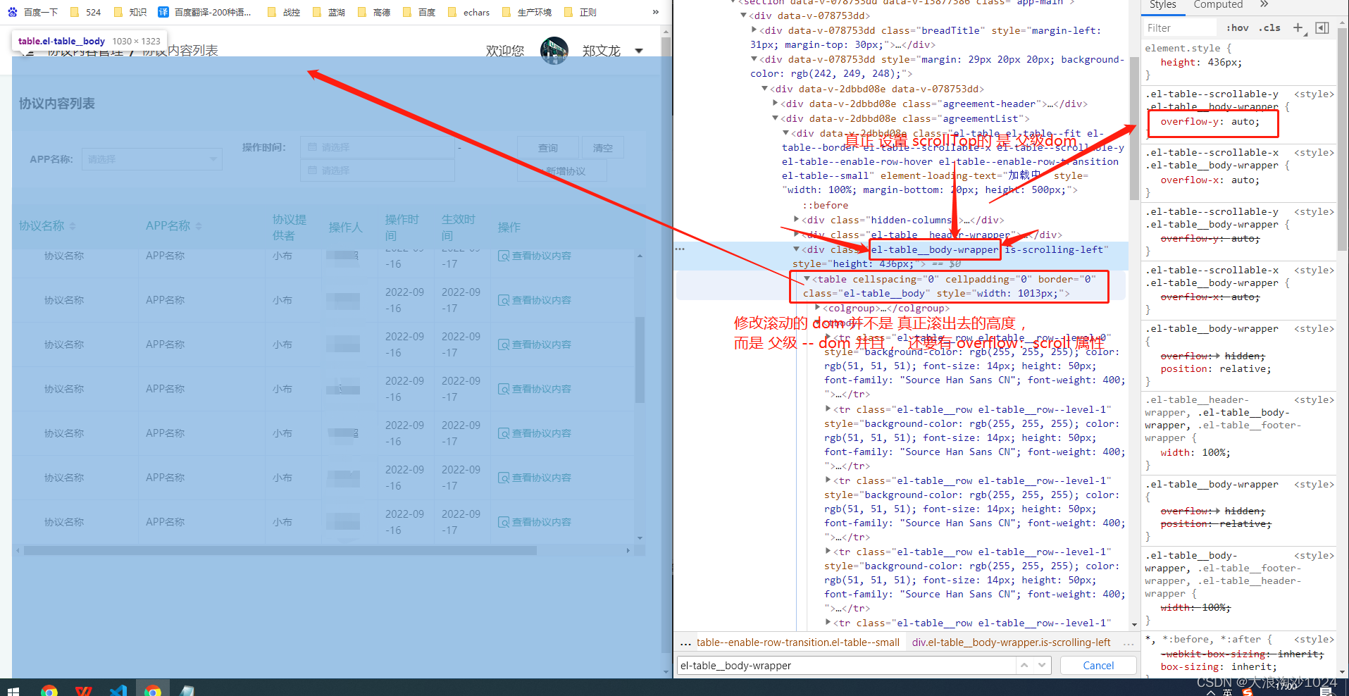This screenshot has width=1349, height=696.
Task: Click the right breadcrumb overflow ellipsis
Action: (1129, 642)
